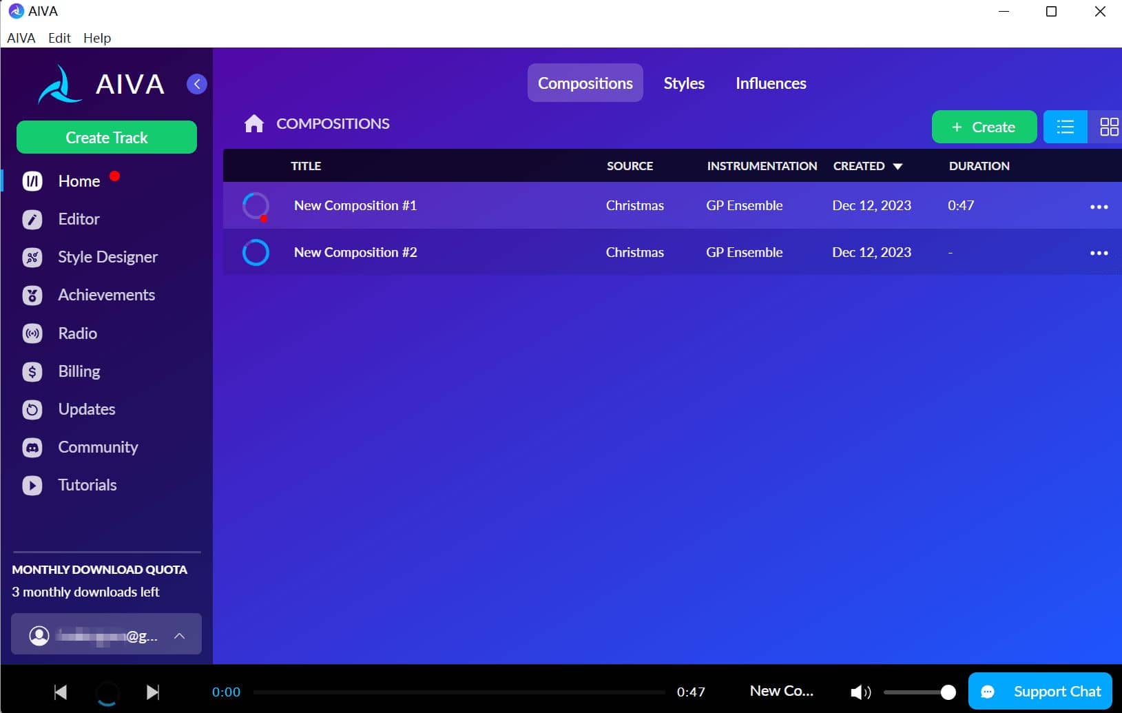Click the Achievements medal icon
The width and height of the screenshot is (1122, 713).
[x=32, y=296]
